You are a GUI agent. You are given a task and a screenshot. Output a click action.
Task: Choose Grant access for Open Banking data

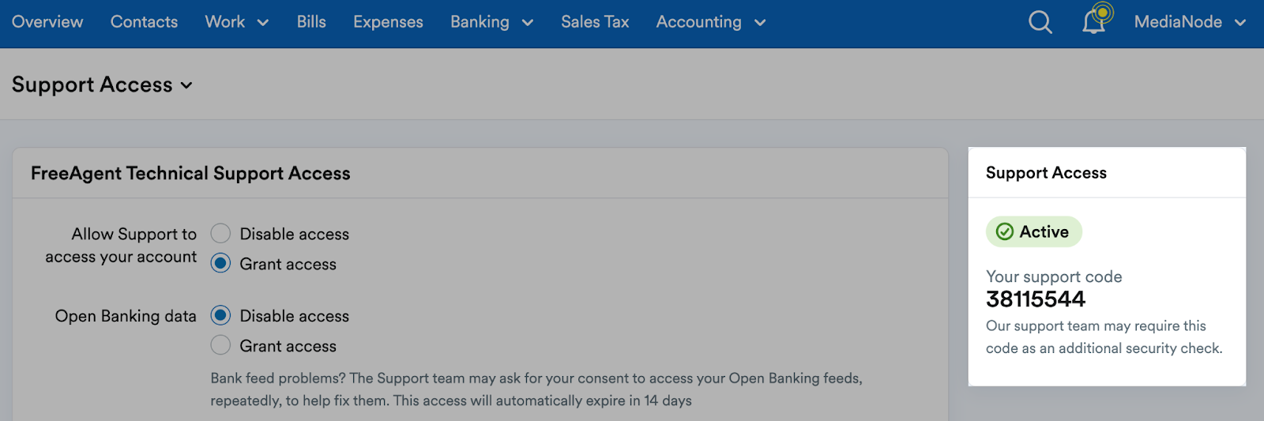[x=220, y=345]
